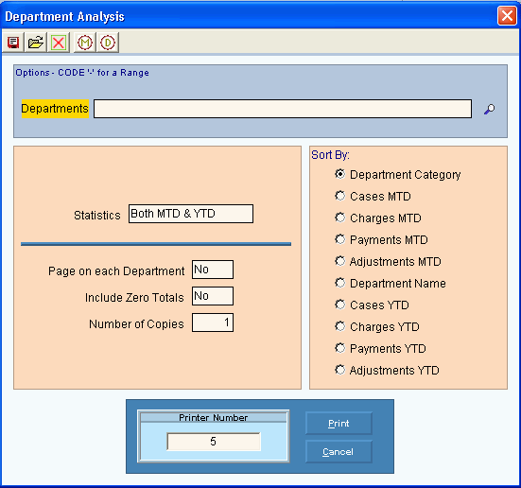Open the Statistics Both MTD & YTD field
521x488 pixels.
(x=191, y=214)
